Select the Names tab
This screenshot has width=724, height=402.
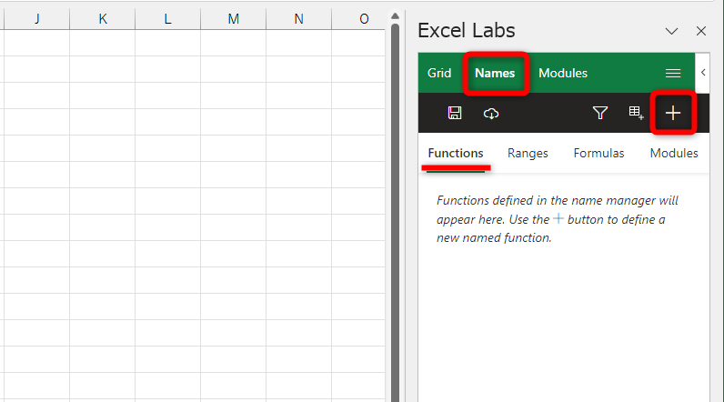[495, 73]
